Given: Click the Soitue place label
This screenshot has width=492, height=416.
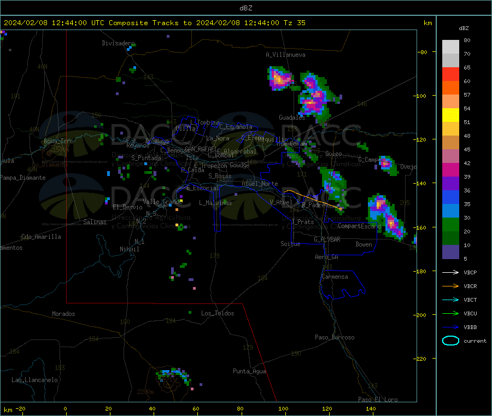Looking at the screenshot, I should tap(290, 244).
